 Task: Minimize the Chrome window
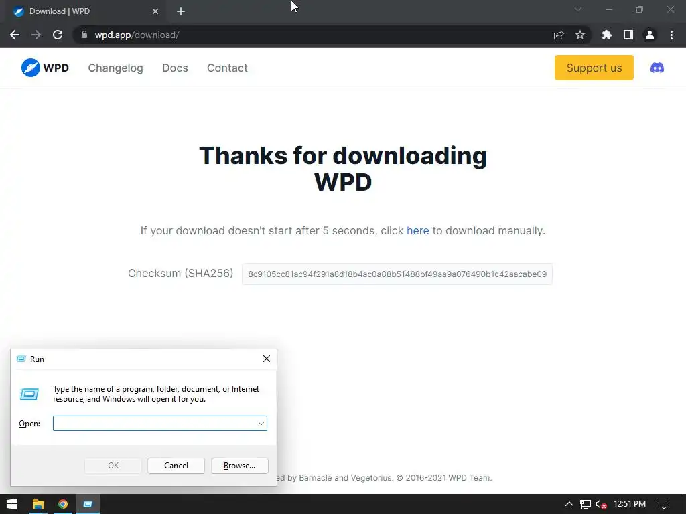[608, 9]
